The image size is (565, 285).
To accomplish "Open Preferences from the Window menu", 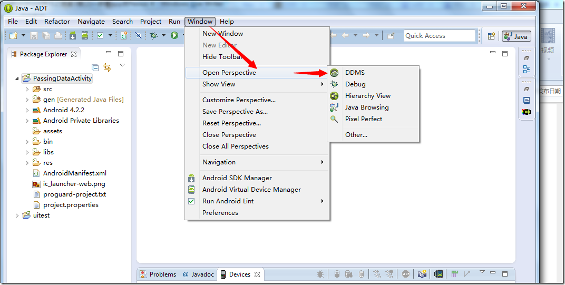I will tap(257, 213).
